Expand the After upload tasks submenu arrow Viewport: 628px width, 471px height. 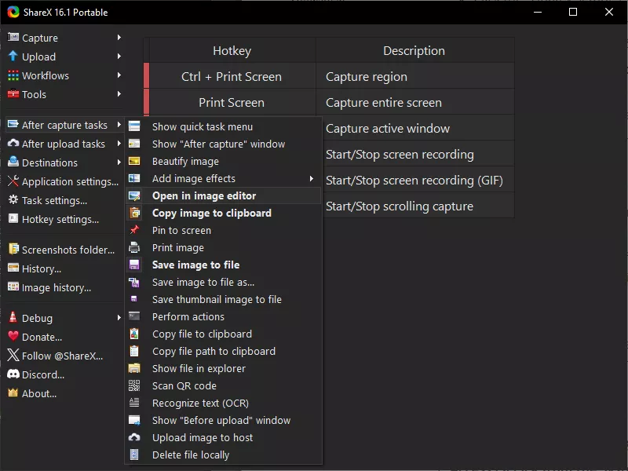119,144
